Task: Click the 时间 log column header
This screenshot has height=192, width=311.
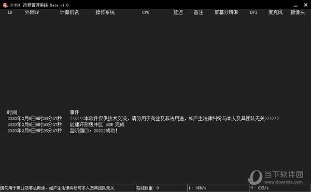Action: click(x=12, y=113)
